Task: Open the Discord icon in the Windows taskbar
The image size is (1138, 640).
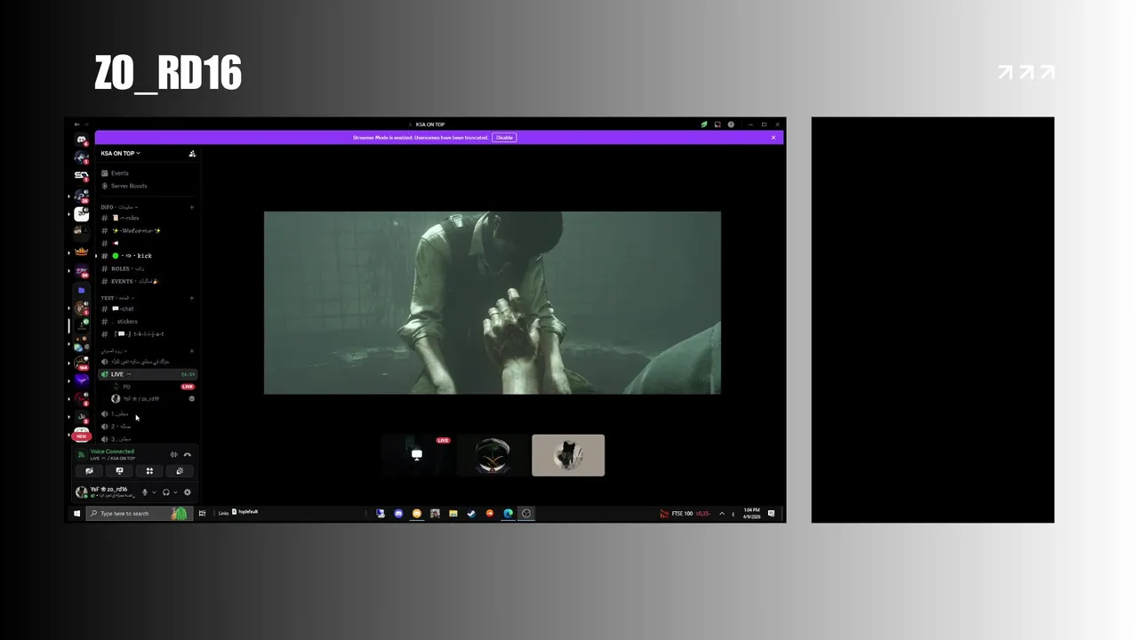Action: (x=398, y=513)
